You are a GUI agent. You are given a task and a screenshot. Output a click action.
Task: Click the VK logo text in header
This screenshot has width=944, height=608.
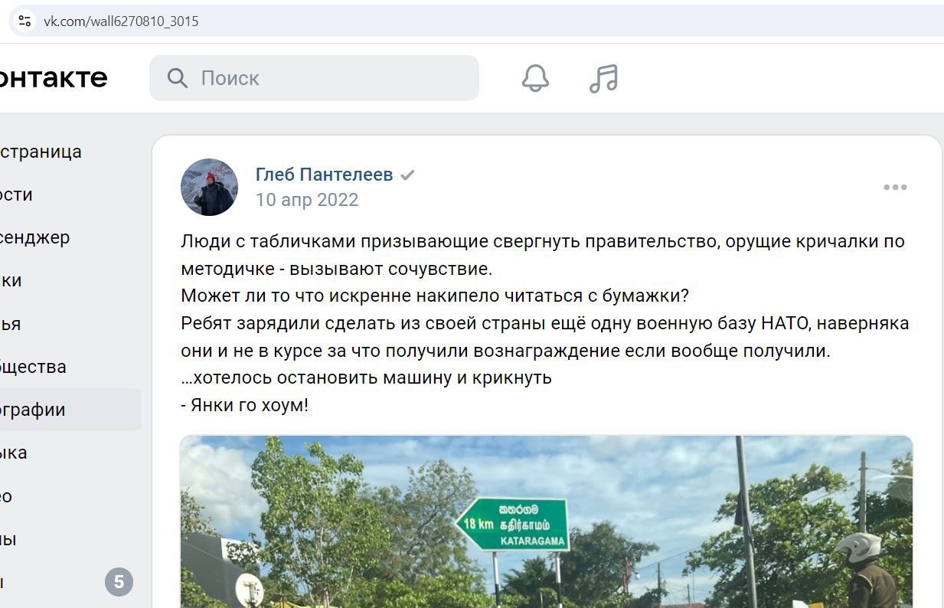pyautogui.click(x=54, y=77)
